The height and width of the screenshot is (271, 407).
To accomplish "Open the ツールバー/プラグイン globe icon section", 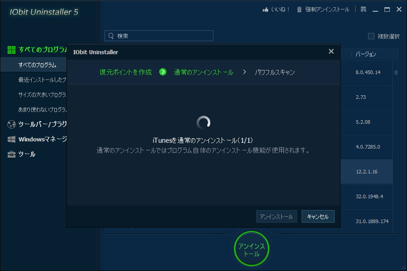I will (12, 124).
